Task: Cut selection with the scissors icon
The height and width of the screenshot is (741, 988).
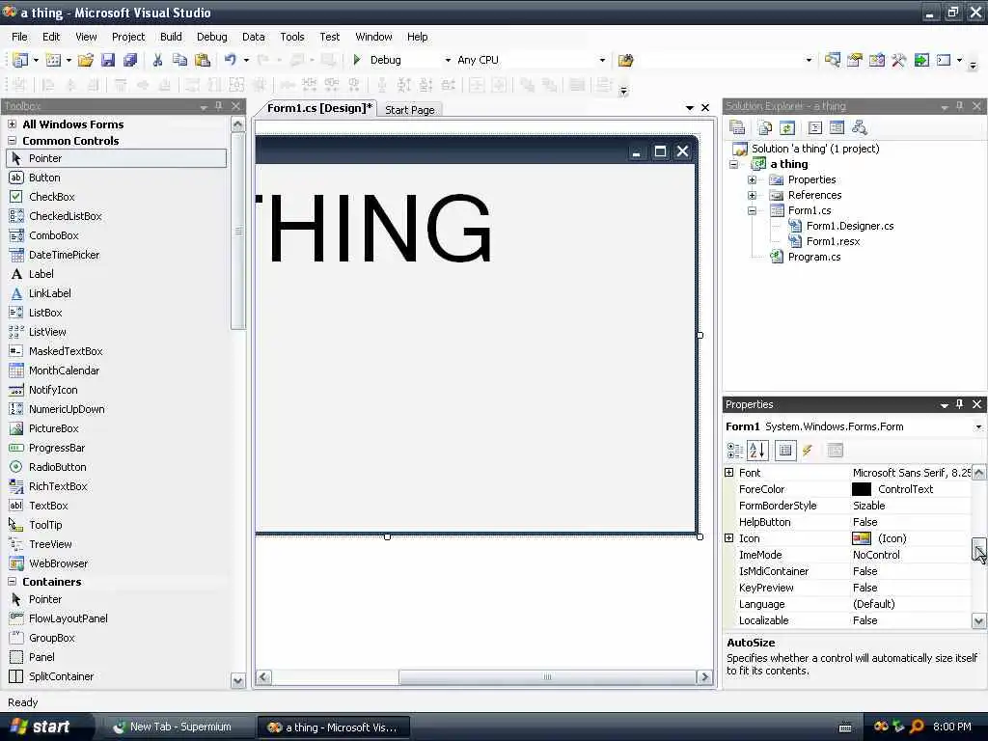Action: point(157,60)
